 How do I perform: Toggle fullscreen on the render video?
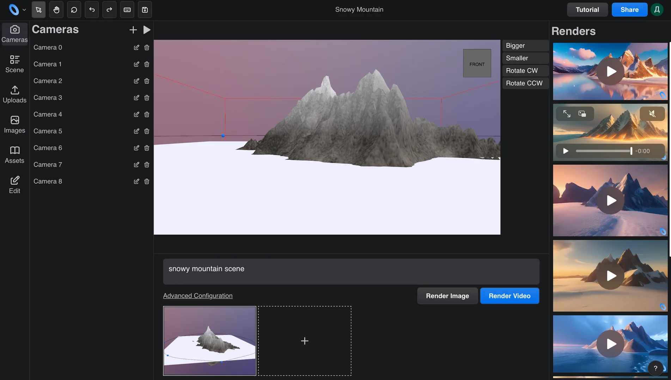tap(567, 114)
